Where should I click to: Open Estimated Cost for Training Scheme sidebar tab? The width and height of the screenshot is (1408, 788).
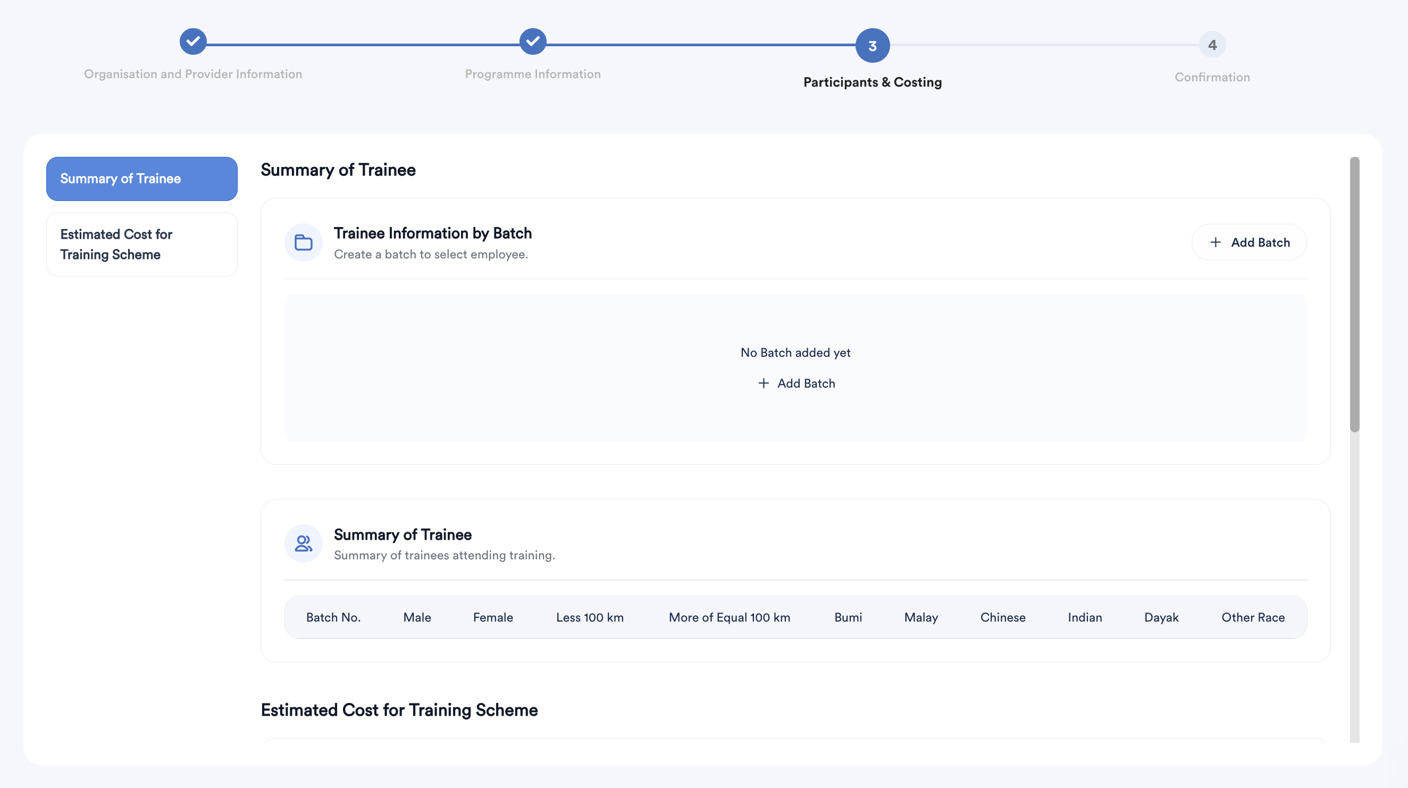[x=141, y=244]
